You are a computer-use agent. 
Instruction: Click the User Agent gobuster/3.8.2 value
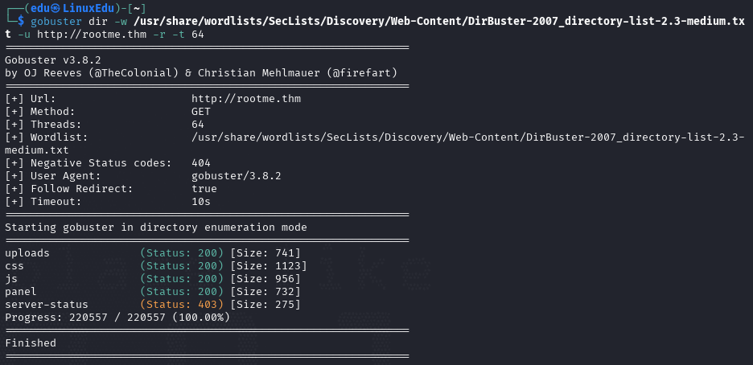[x=236, y=176]
